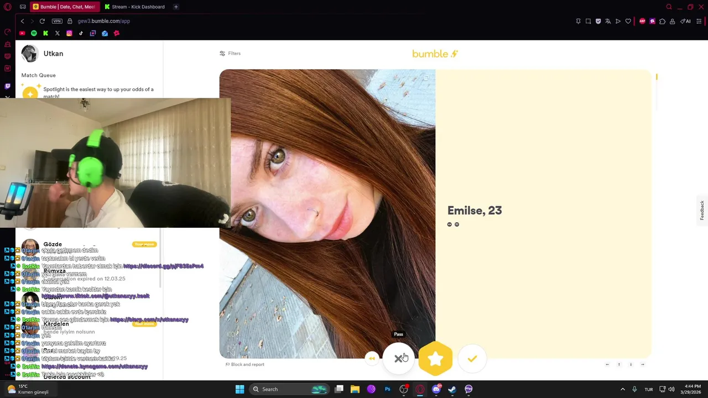Open Discord from the taskbar
Screen dimensions: 708x398
(x=436, y=389)
